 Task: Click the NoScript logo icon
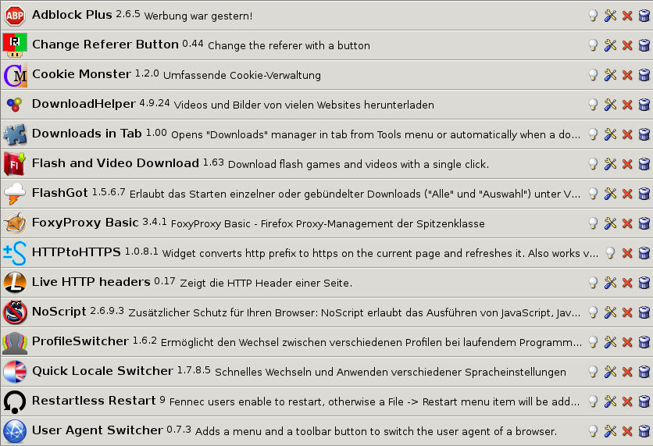pyautogui.click(x=15, y=312)
